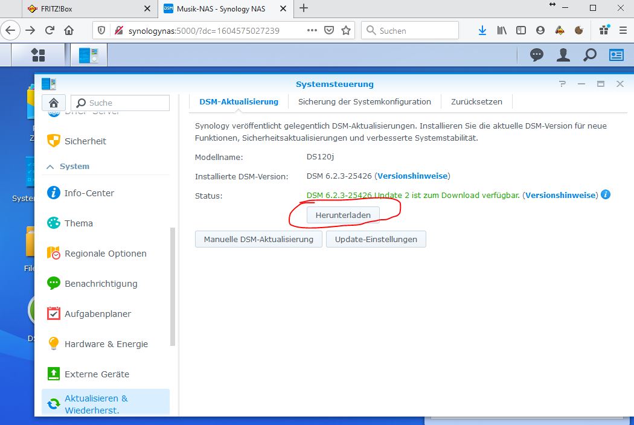The image size is (634, 425).
Task: Go to control panel home icon
Action: point(54,103)
